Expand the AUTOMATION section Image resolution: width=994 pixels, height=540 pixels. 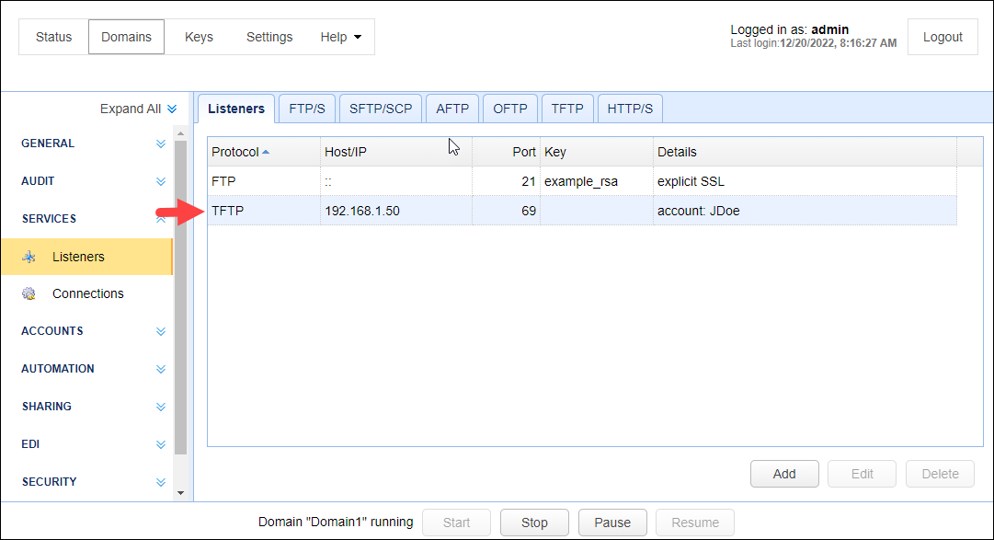(x=161, y=370)
